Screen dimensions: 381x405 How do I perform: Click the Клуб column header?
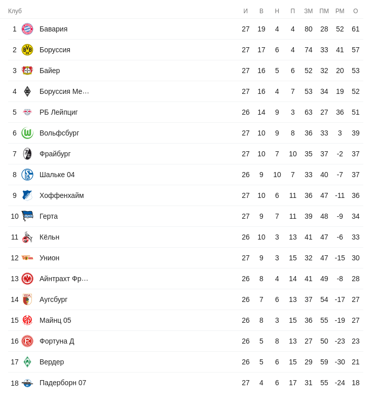15,11
